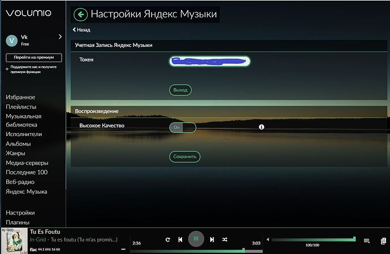Open Плагины in the sidebar
Viewport: 390px width, 254px height.
pyautogui.click(x=18, y=222)
